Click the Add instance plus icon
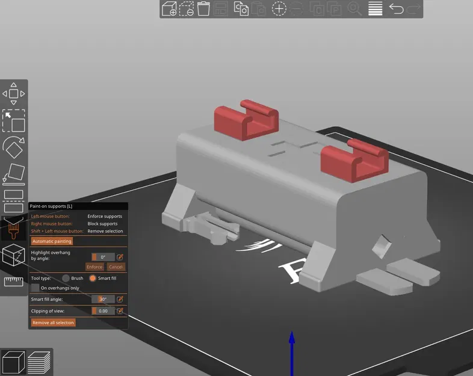The height and width of the screenshot is (376, 473). click(x=279, y=8)
